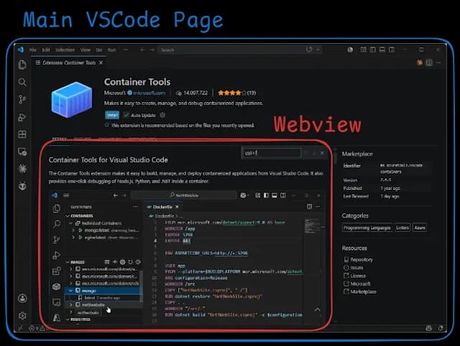Click the webview vertical scrollbar
This screenshot has height=346, width=460.
335,157
